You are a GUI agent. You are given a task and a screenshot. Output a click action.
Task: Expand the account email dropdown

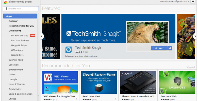click(x=188, y=1)
